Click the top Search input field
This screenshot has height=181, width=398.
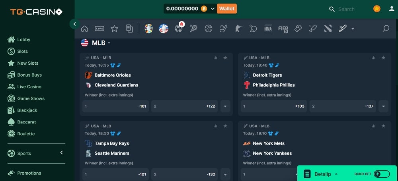click(347, 9)
